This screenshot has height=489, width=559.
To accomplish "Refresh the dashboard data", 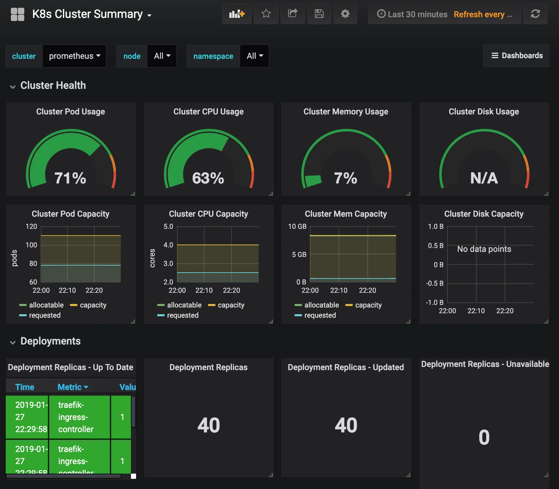I will coord(535,14).
